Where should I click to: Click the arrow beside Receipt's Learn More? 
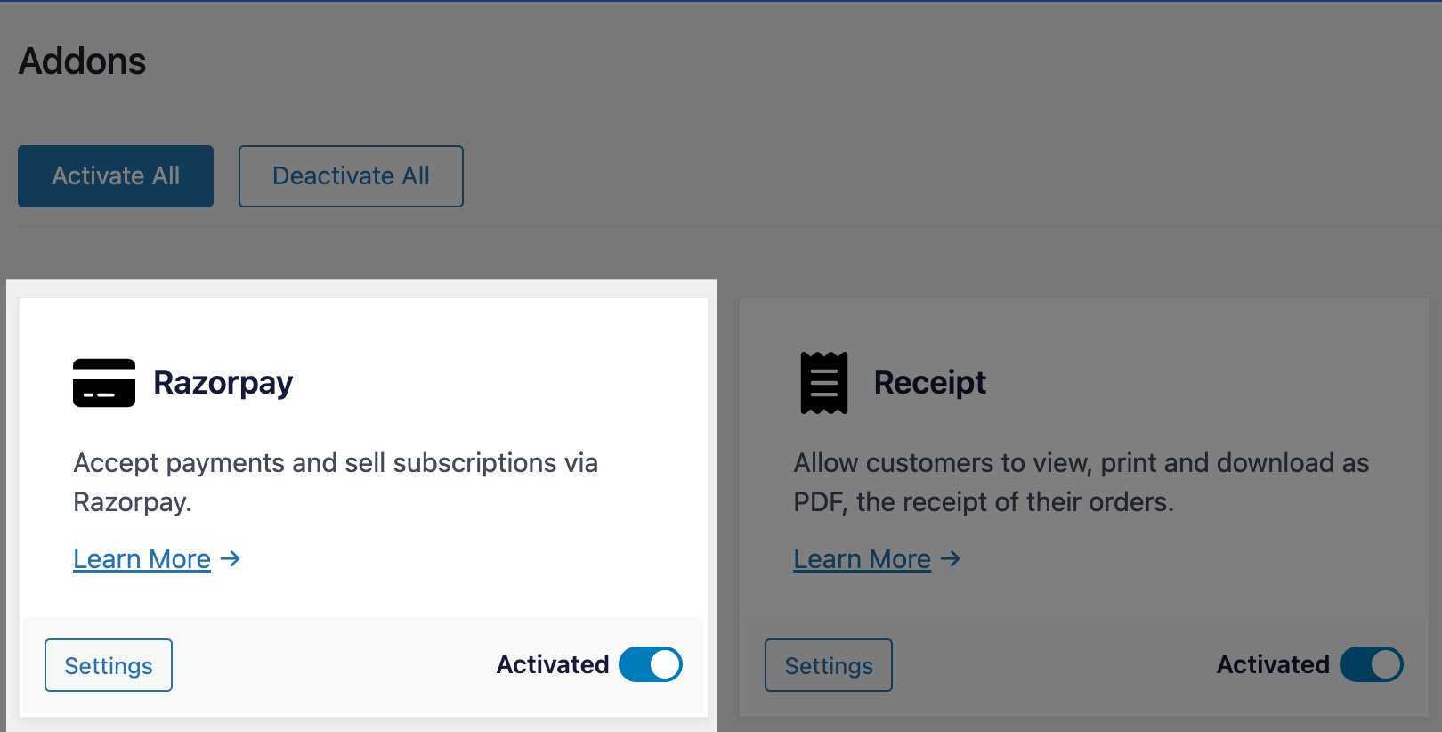951,558
